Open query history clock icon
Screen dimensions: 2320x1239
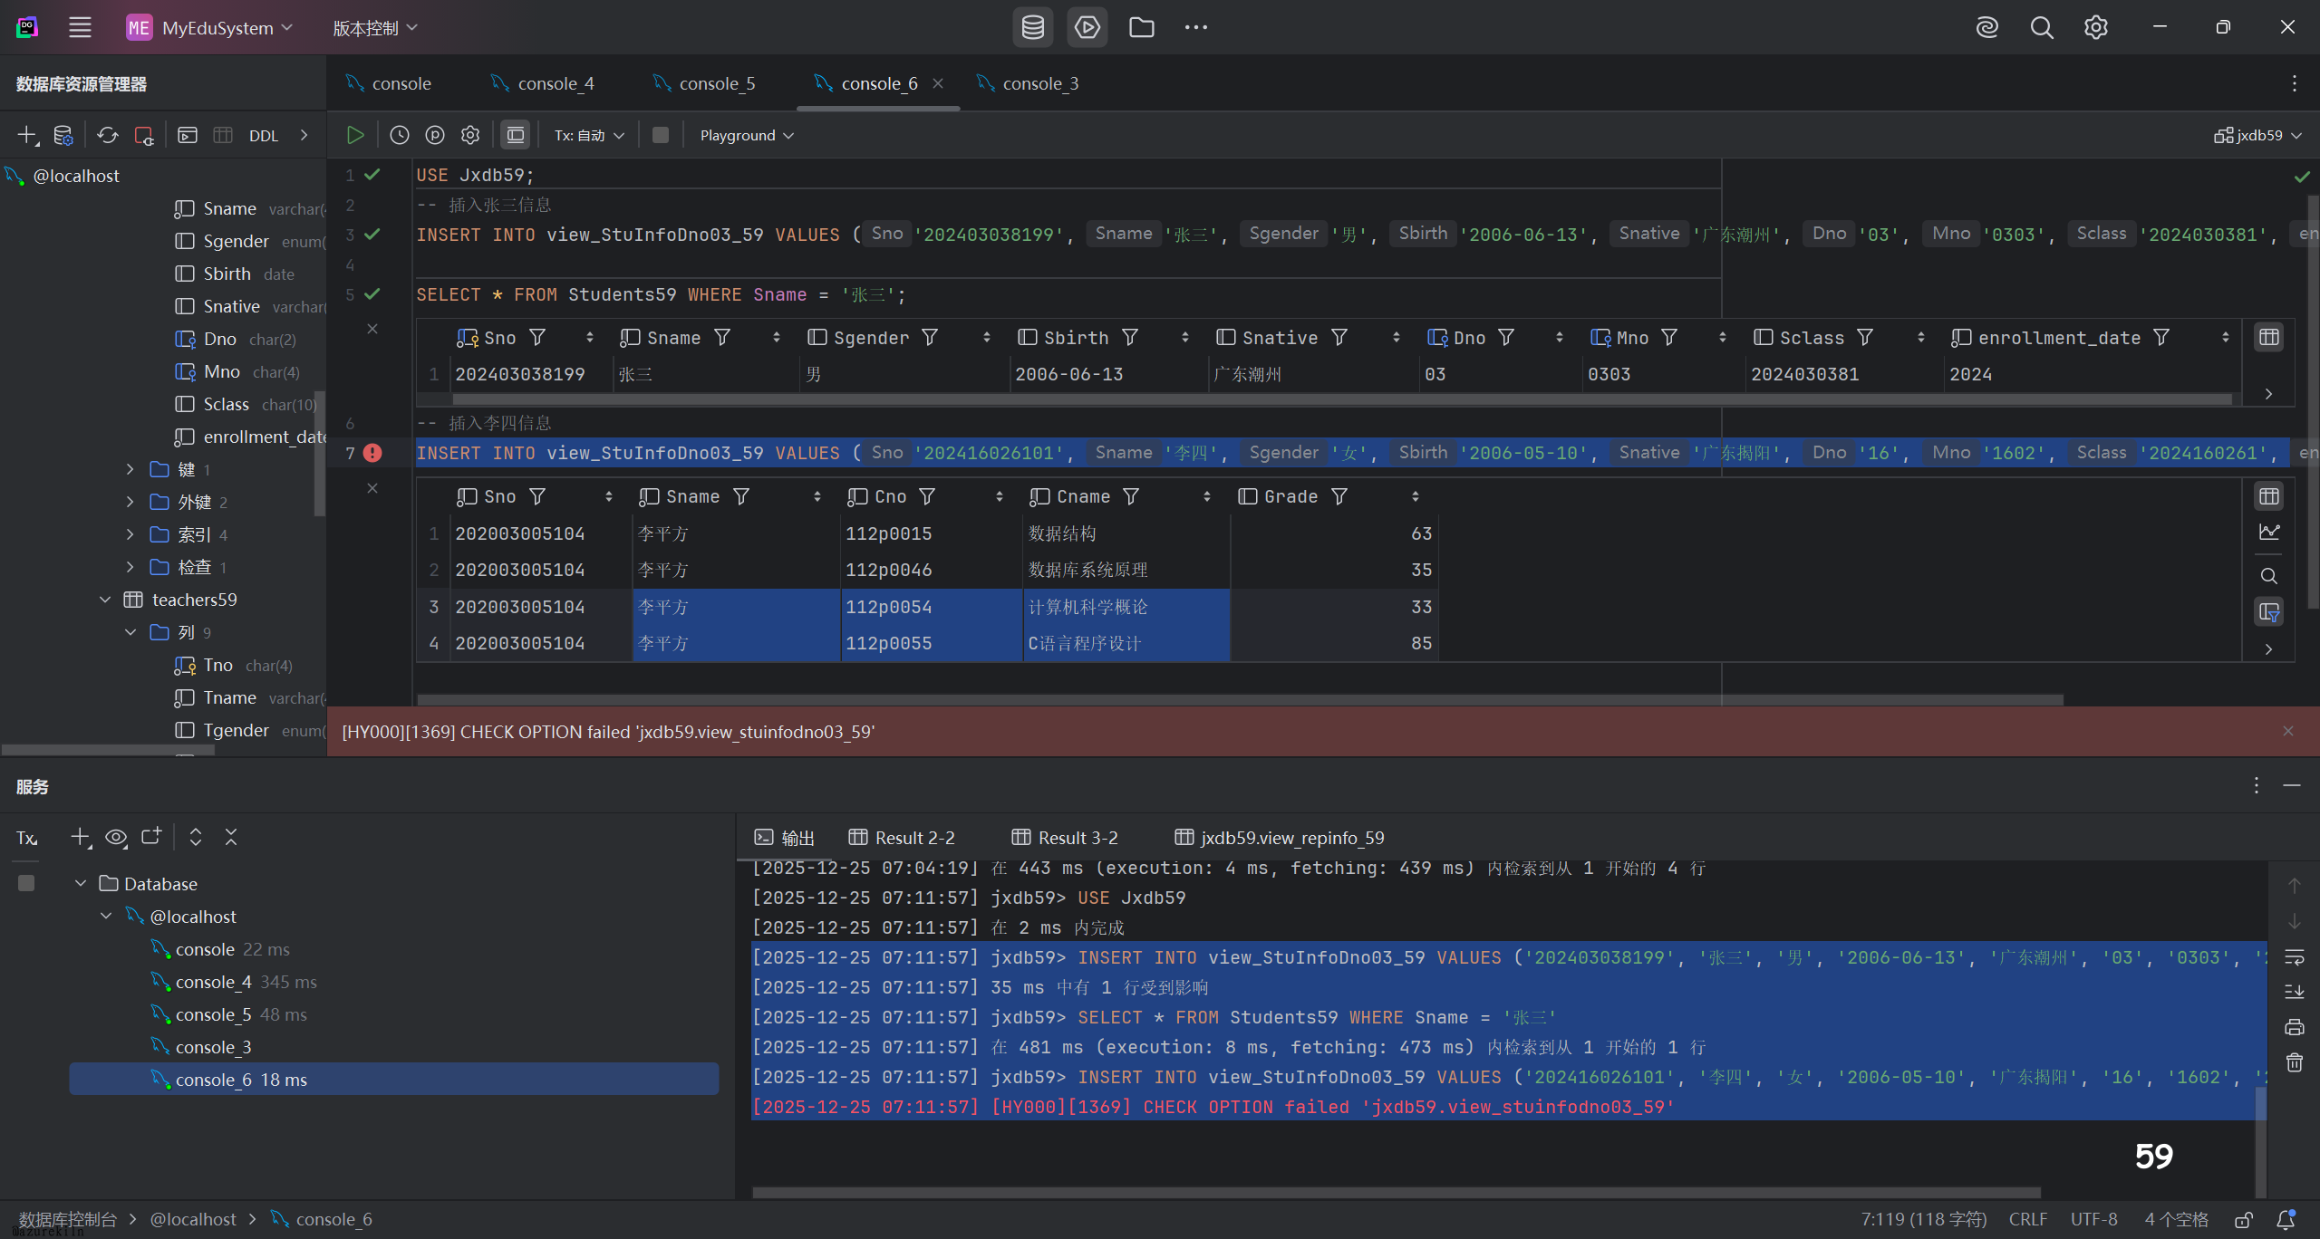pos(399,135)
